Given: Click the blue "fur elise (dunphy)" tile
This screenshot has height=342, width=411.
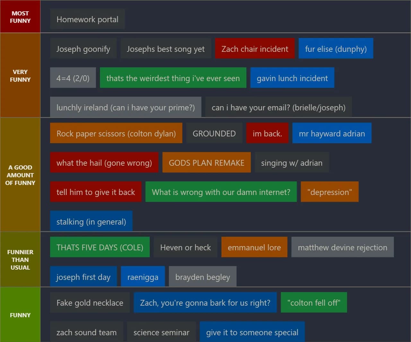Looking at the screenshot, I should click(336, 49).
